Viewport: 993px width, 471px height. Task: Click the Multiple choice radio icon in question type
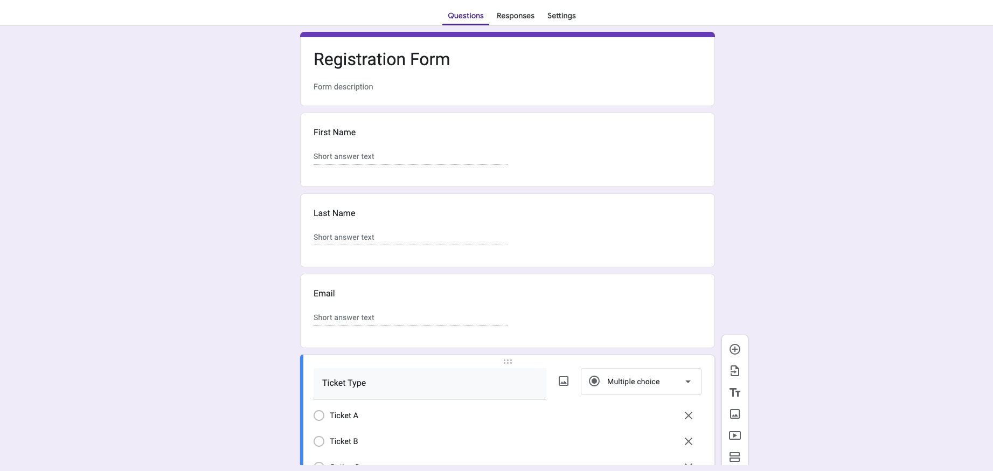(594, 381)
